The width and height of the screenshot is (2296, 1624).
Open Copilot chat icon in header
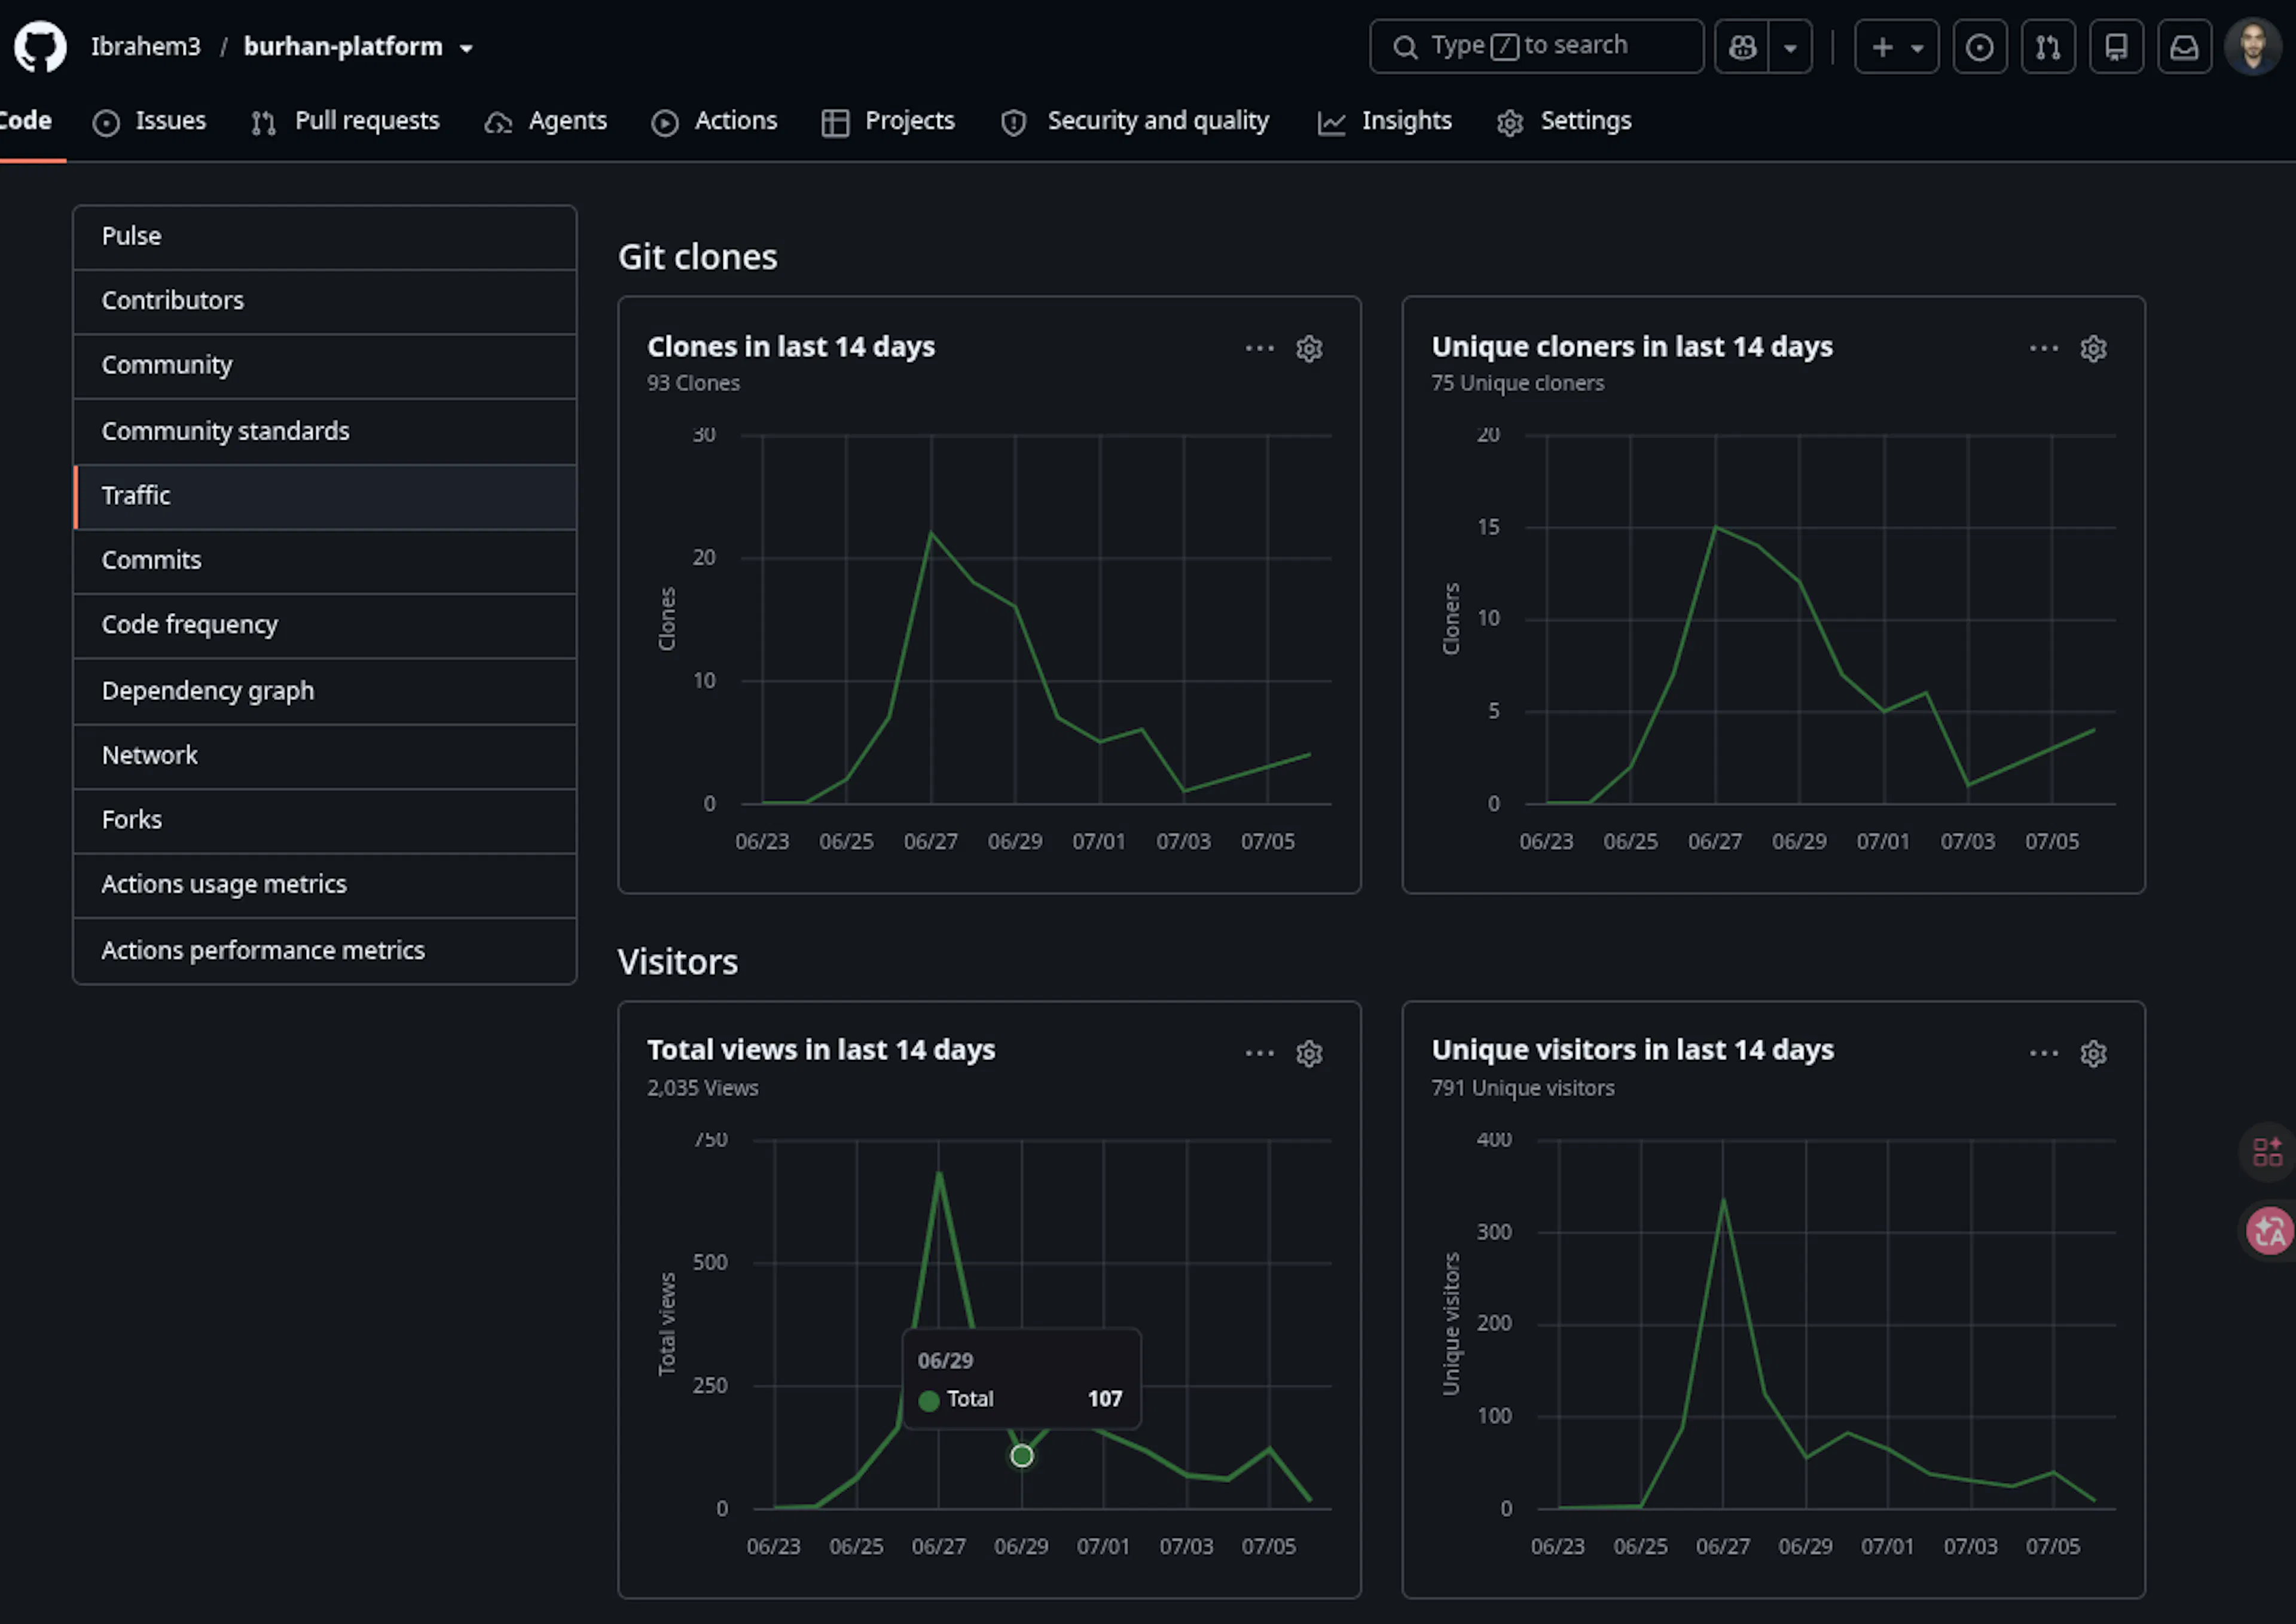click(x=1742, y=47)
